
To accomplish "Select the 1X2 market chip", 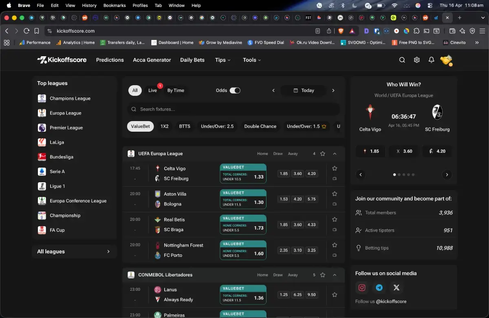I will pos(165,126).
